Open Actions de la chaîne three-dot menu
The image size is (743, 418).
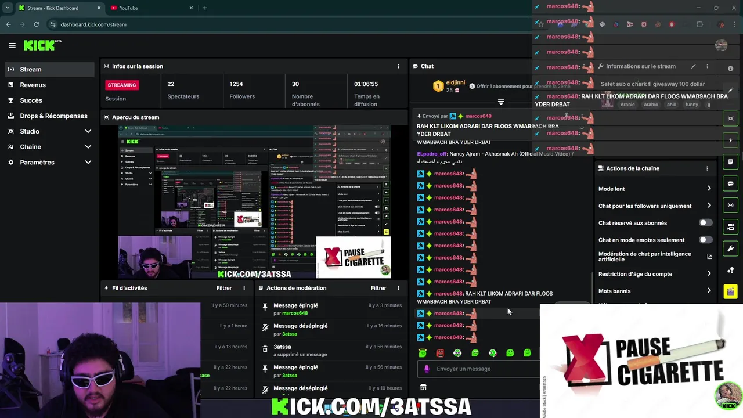[x=707, y=168]
